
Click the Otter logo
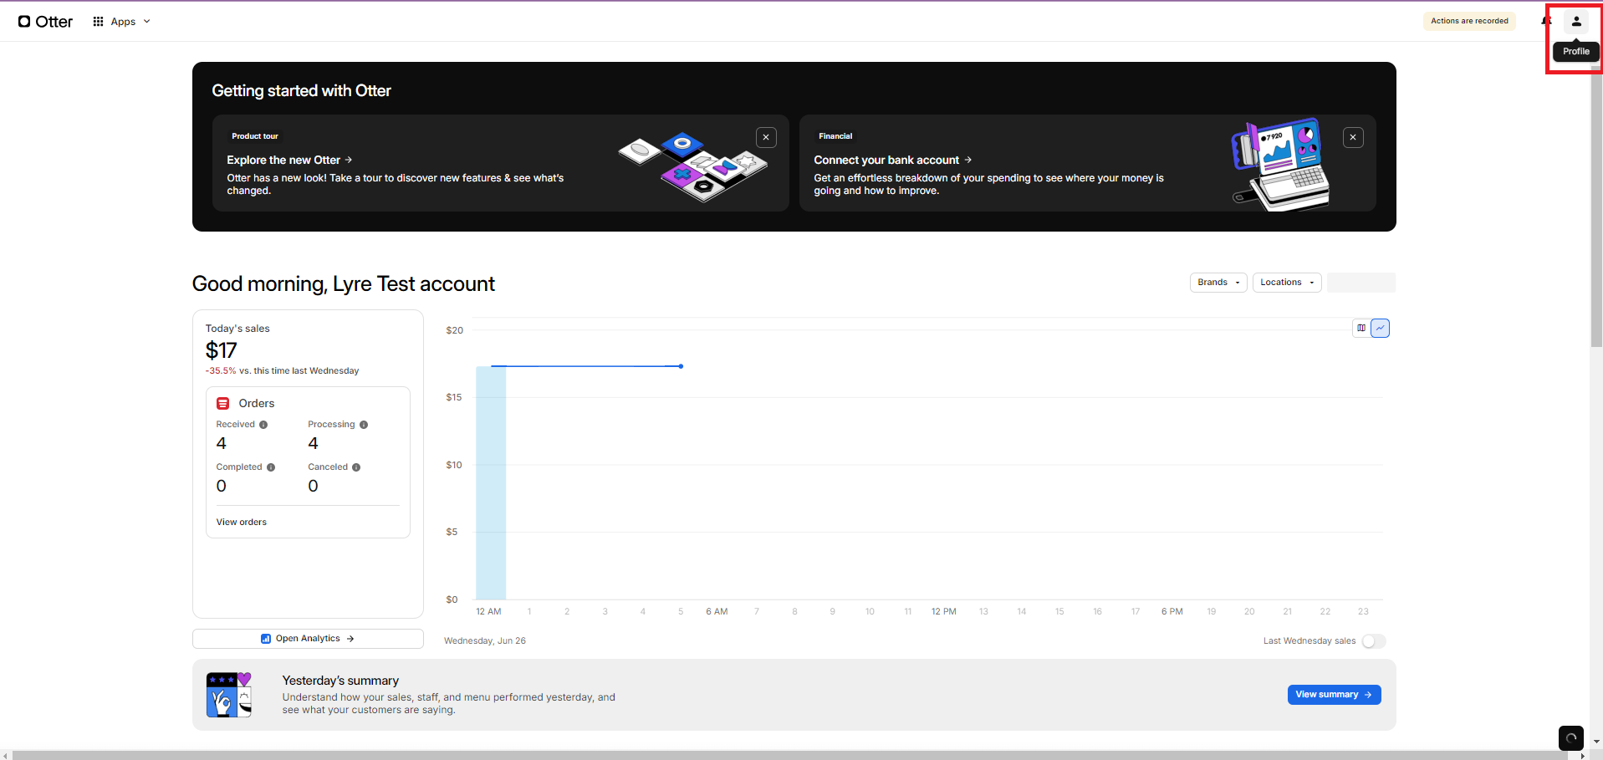pyautogui.click(x=46, y=22)
